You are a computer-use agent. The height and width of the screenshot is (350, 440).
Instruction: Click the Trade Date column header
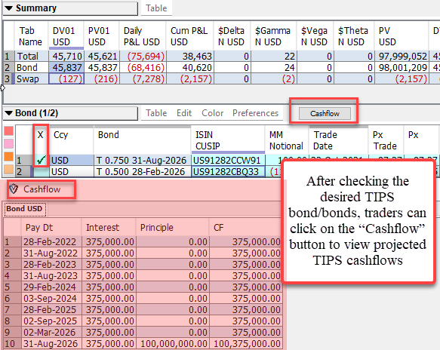pos(338,140)
